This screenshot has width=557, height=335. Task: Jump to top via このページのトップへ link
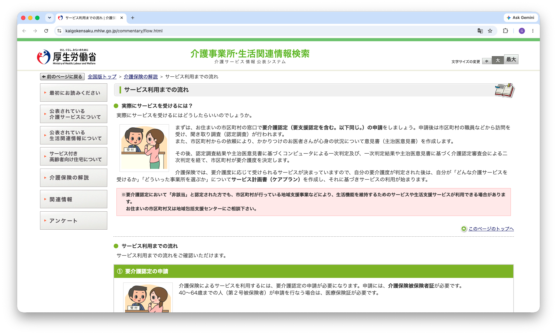point(491,229)
